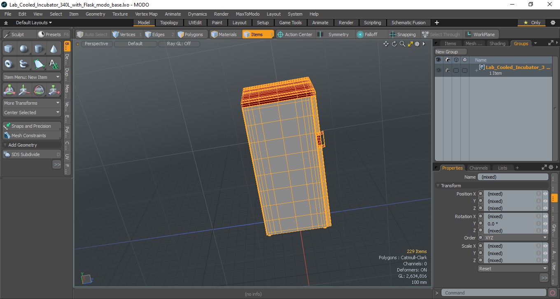560x299 pixels.
Task: Add a cube primitive from the toolbox
Action: (x=9, y=49)
